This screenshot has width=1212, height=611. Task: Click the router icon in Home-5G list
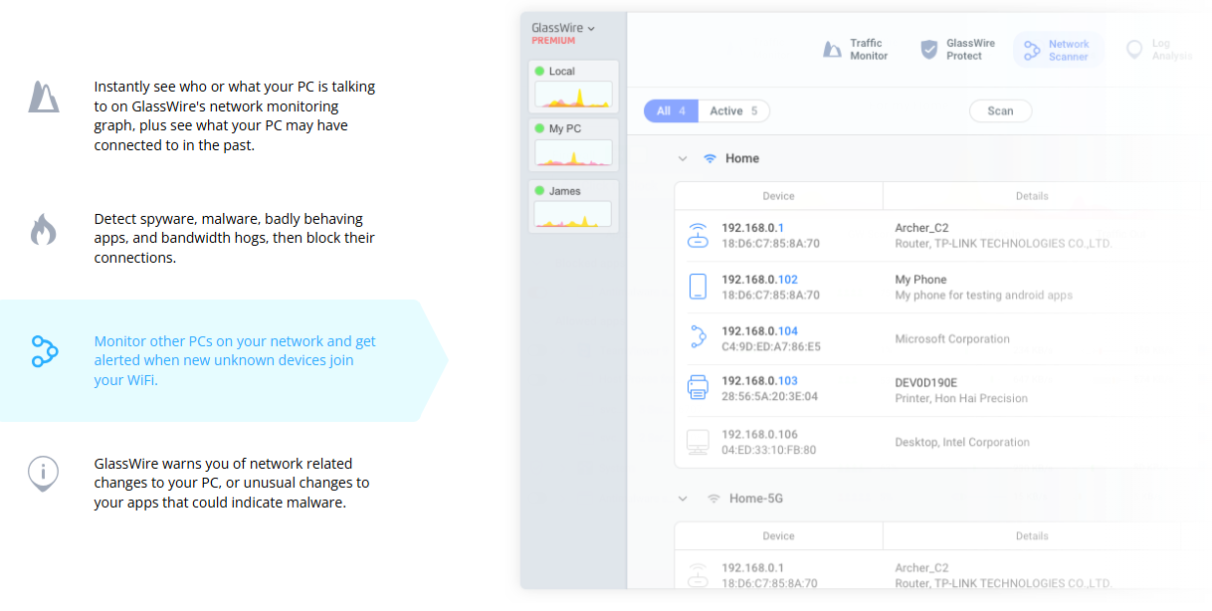click(x=698, y=576)
